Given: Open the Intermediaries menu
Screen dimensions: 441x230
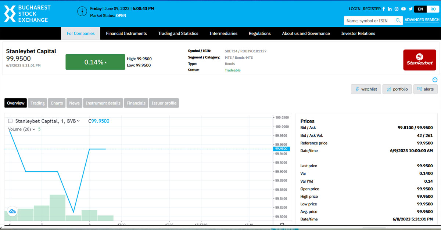Looking at the screenshot, I should [x=223, y=33].
